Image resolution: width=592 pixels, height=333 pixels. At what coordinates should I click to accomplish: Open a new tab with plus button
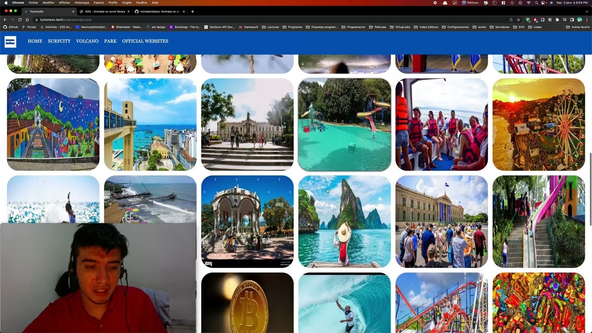[x=192, y=11]
